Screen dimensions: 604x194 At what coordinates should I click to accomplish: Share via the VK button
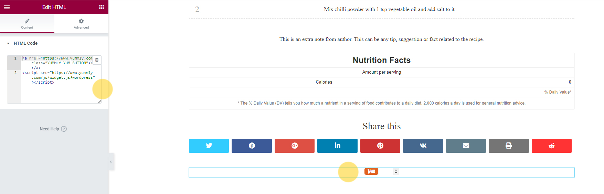pyautogui.click(x=423, y=145)
